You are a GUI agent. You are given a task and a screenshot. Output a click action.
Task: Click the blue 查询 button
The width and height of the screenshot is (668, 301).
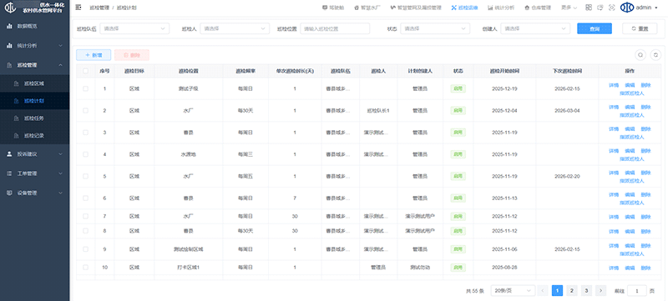click(x=595, y=28)
